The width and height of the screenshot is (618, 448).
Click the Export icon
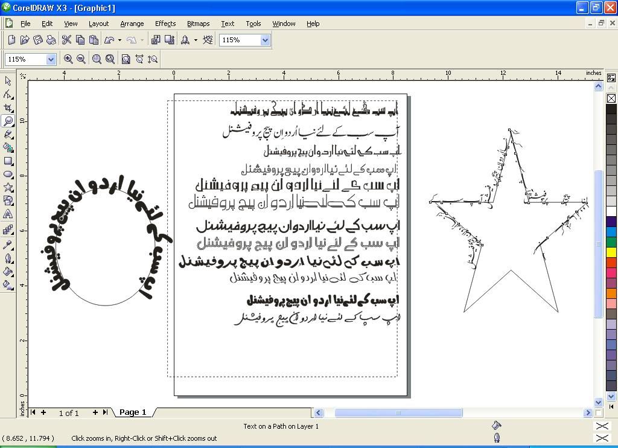[170, 40]
